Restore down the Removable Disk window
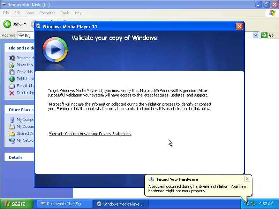The height and width of the screenshot is (209, 279). click(x=266, y=4)
